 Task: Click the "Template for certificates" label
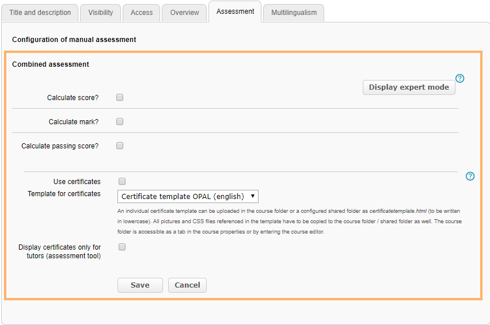[x=64, y=194]
